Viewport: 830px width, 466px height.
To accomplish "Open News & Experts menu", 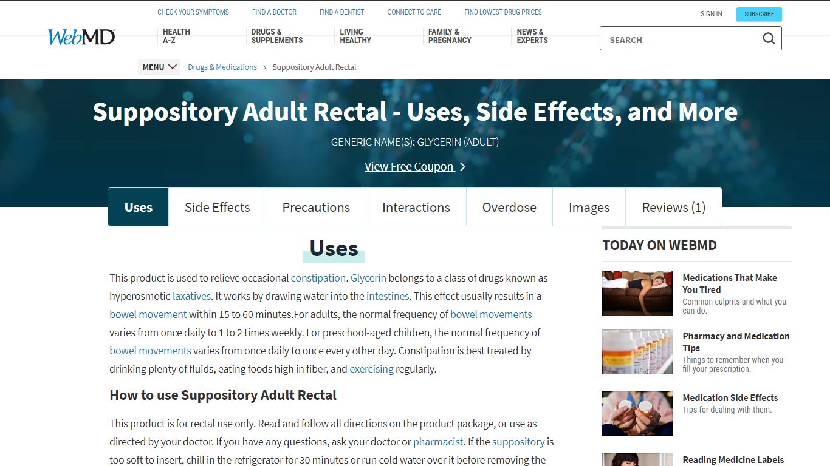I will [x=532, y=36].
